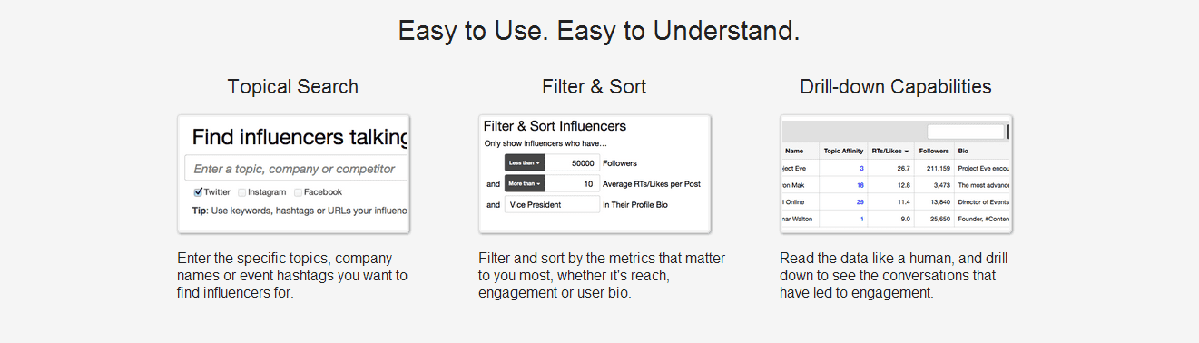Select the Followers column header
The height and width of the screenshot is (343, 1199).
tap(934, 151)
